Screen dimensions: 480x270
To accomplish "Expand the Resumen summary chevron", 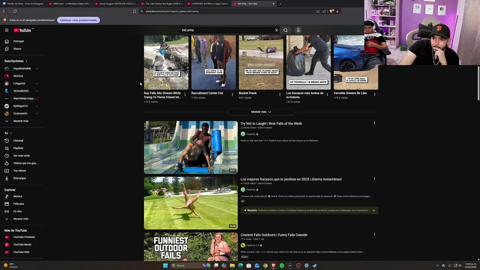I will click(373, 210).
